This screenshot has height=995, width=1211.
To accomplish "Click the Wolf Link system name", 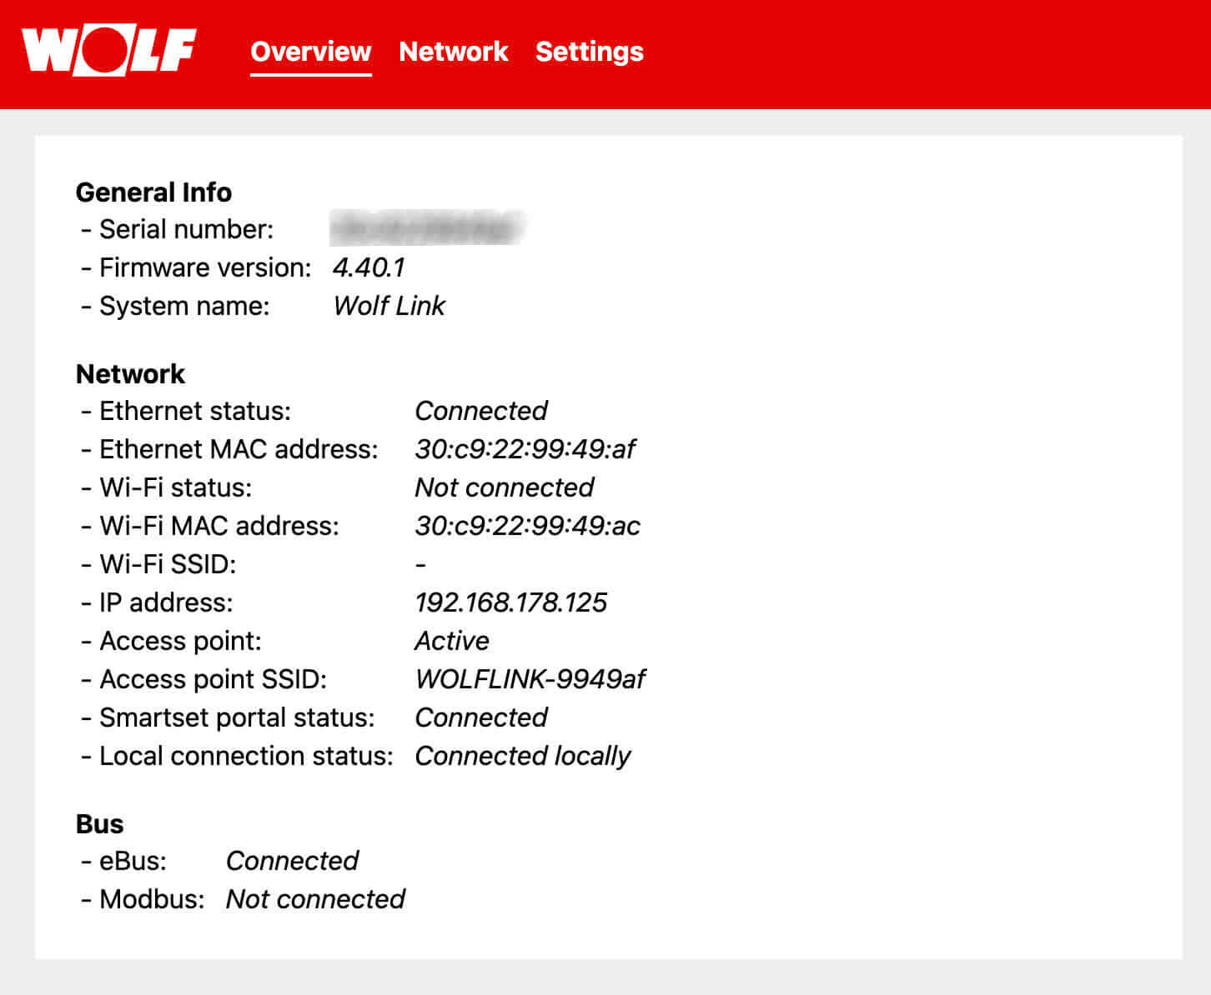I will click(389, 306).
